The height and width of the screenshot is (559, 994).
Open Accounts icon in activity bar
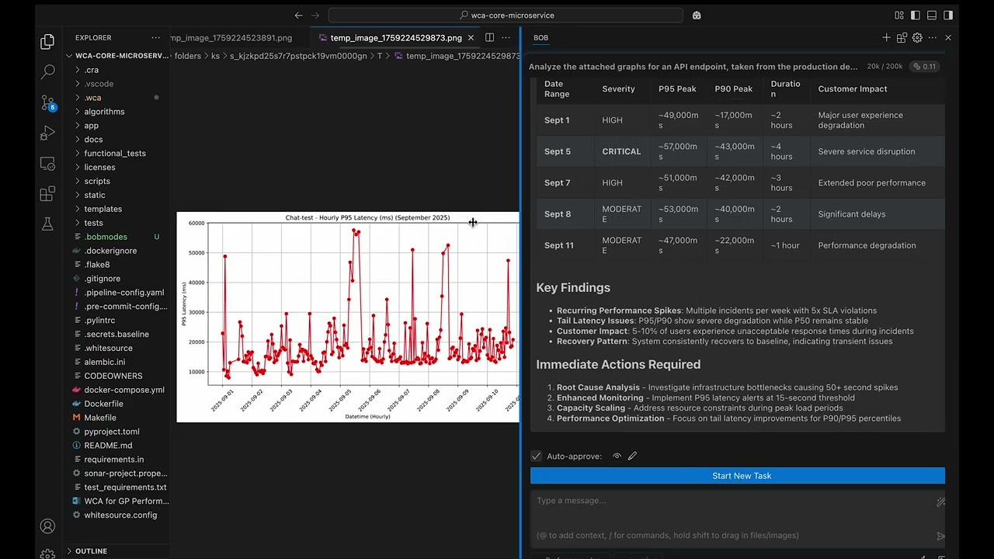coord(47,526)
